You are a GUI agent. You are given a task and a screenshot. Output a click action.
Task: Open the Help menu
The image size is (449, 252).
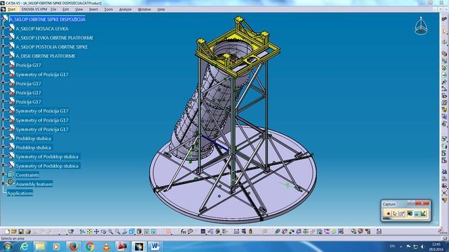pyautogui.click(x=161, y=9)
